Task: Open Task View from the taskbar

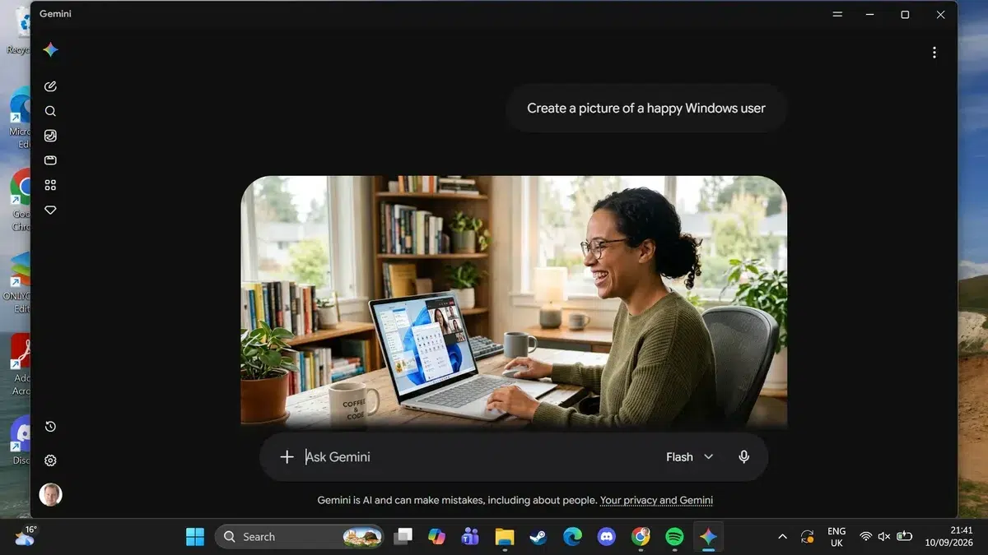Action: click(403, 537)
